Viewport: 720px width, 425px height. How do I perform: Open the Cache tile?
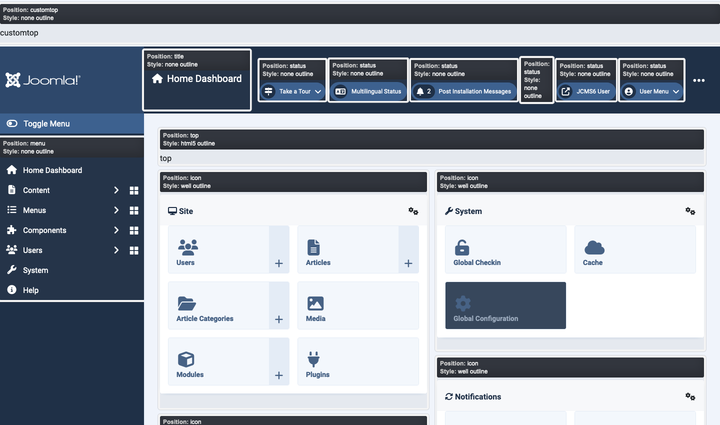click(x=635, y=249)
